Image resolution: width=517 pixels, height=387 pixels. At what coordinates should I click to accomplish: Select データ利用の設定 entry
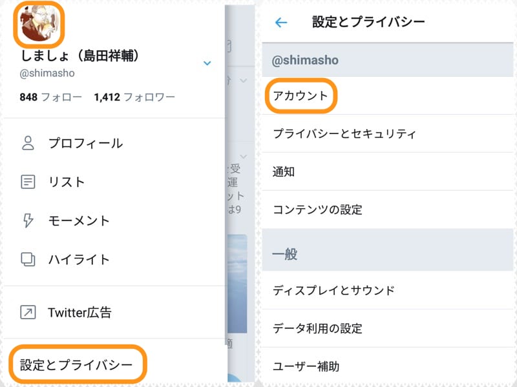click(321, 328)
